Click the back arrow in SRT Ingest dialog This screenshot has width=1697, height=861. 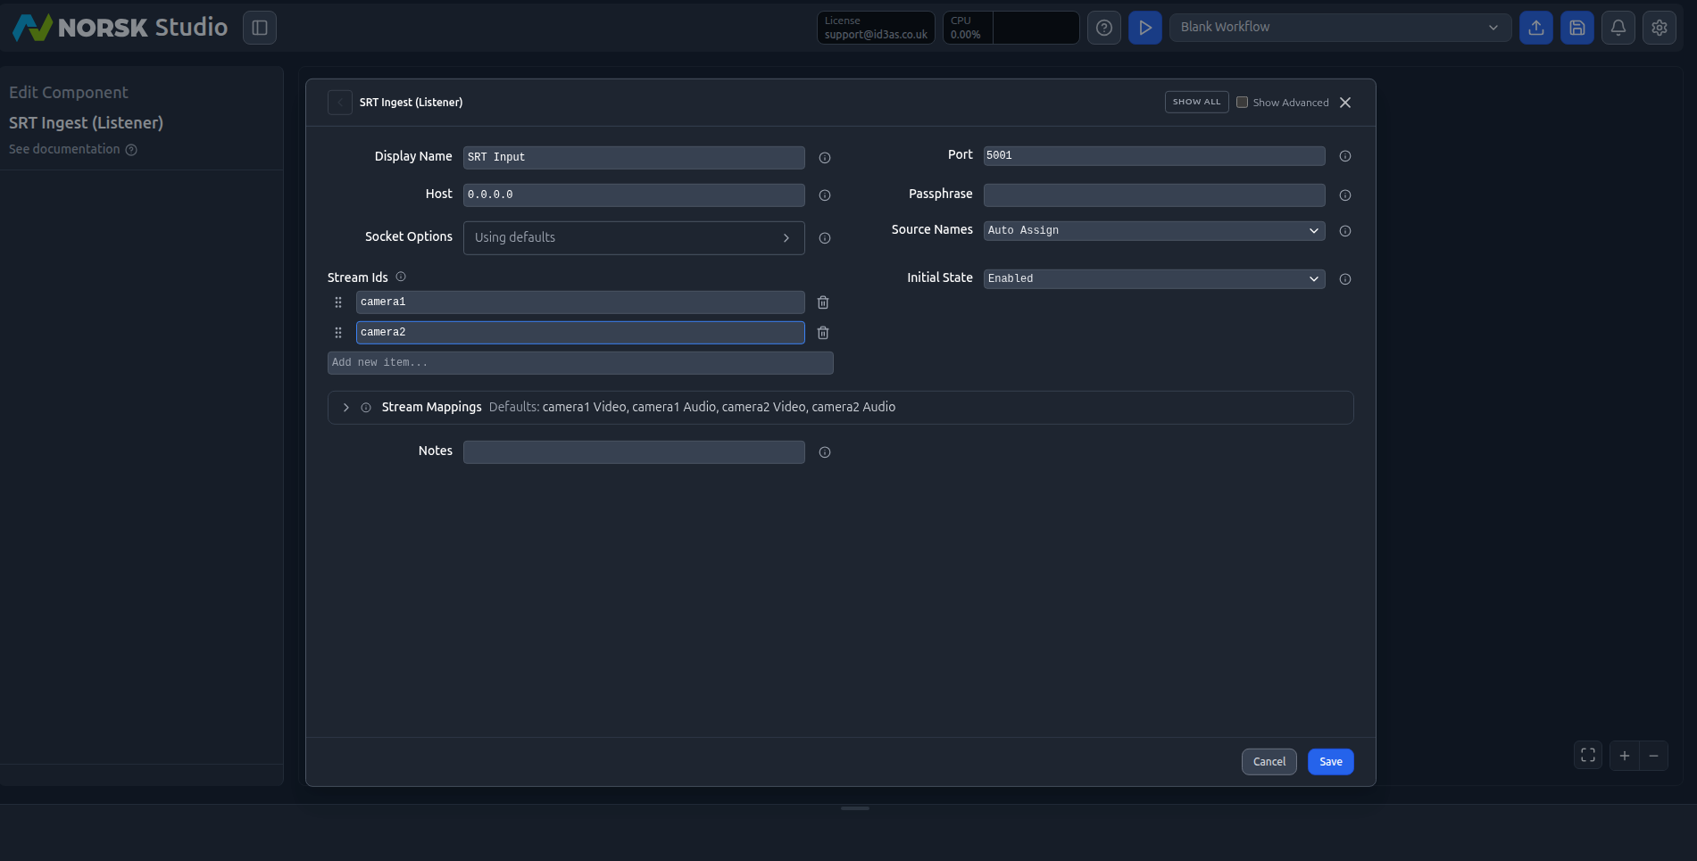(x=340, y=103)
